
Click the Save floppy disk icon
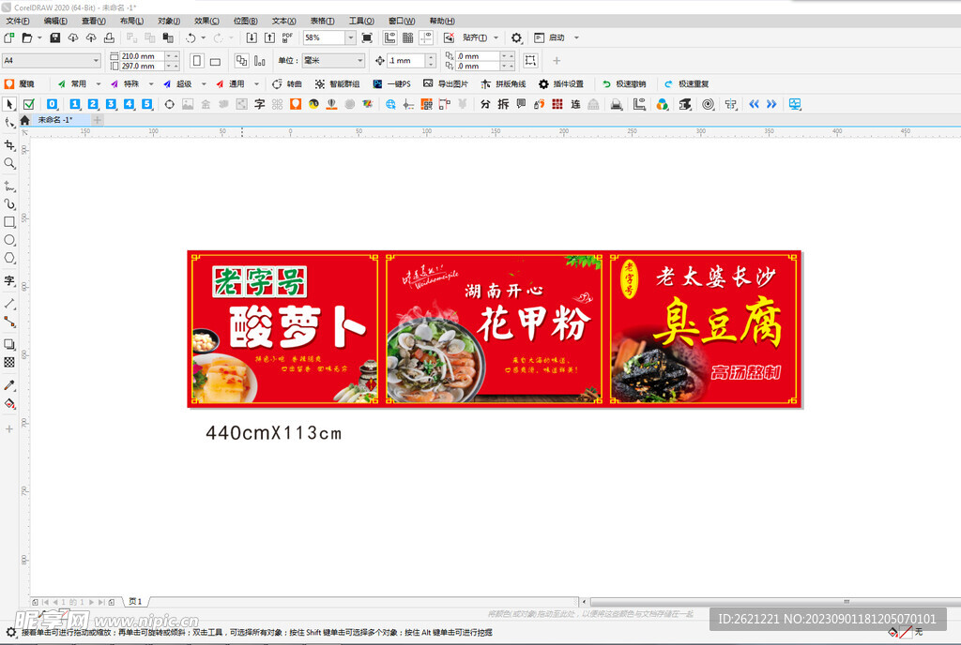(x=54, y=37)
